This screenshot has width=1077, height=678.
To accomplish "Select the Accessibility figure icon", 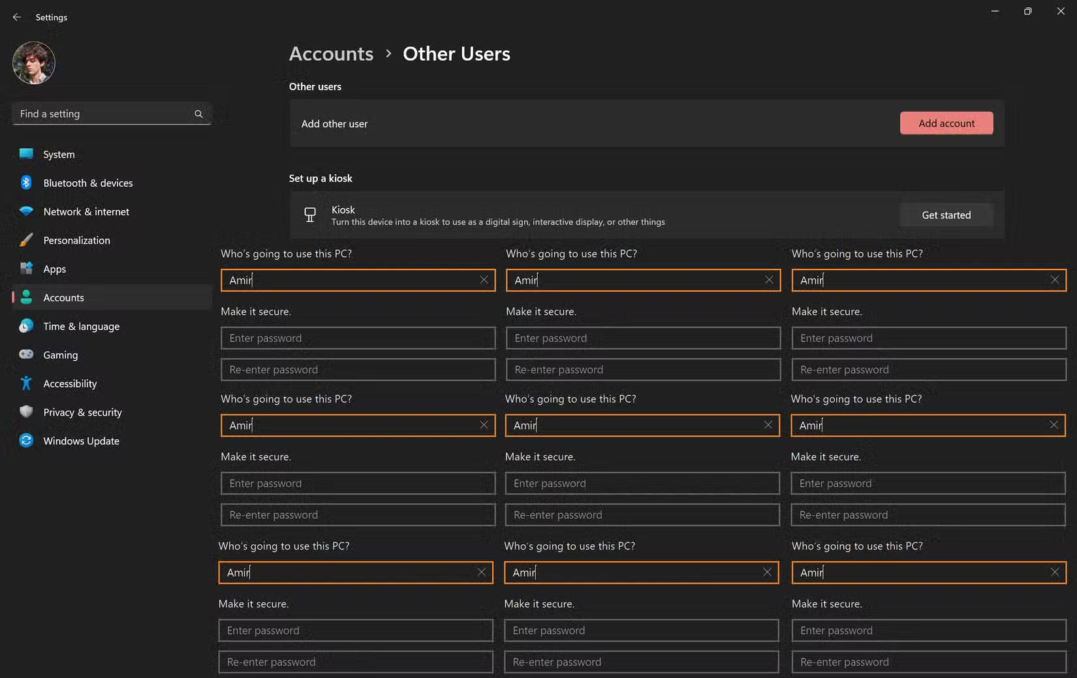I will pos(26,383).
